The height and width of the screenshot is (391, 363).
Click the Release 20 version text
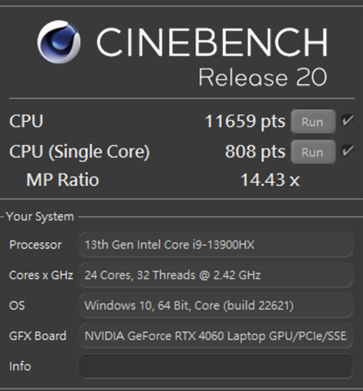coord(263,77)
